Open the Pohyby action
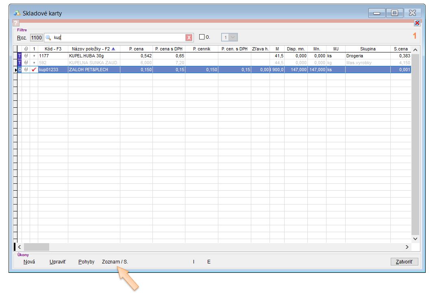The height and width of the screenshot is (296, 433). pos(86,262)
